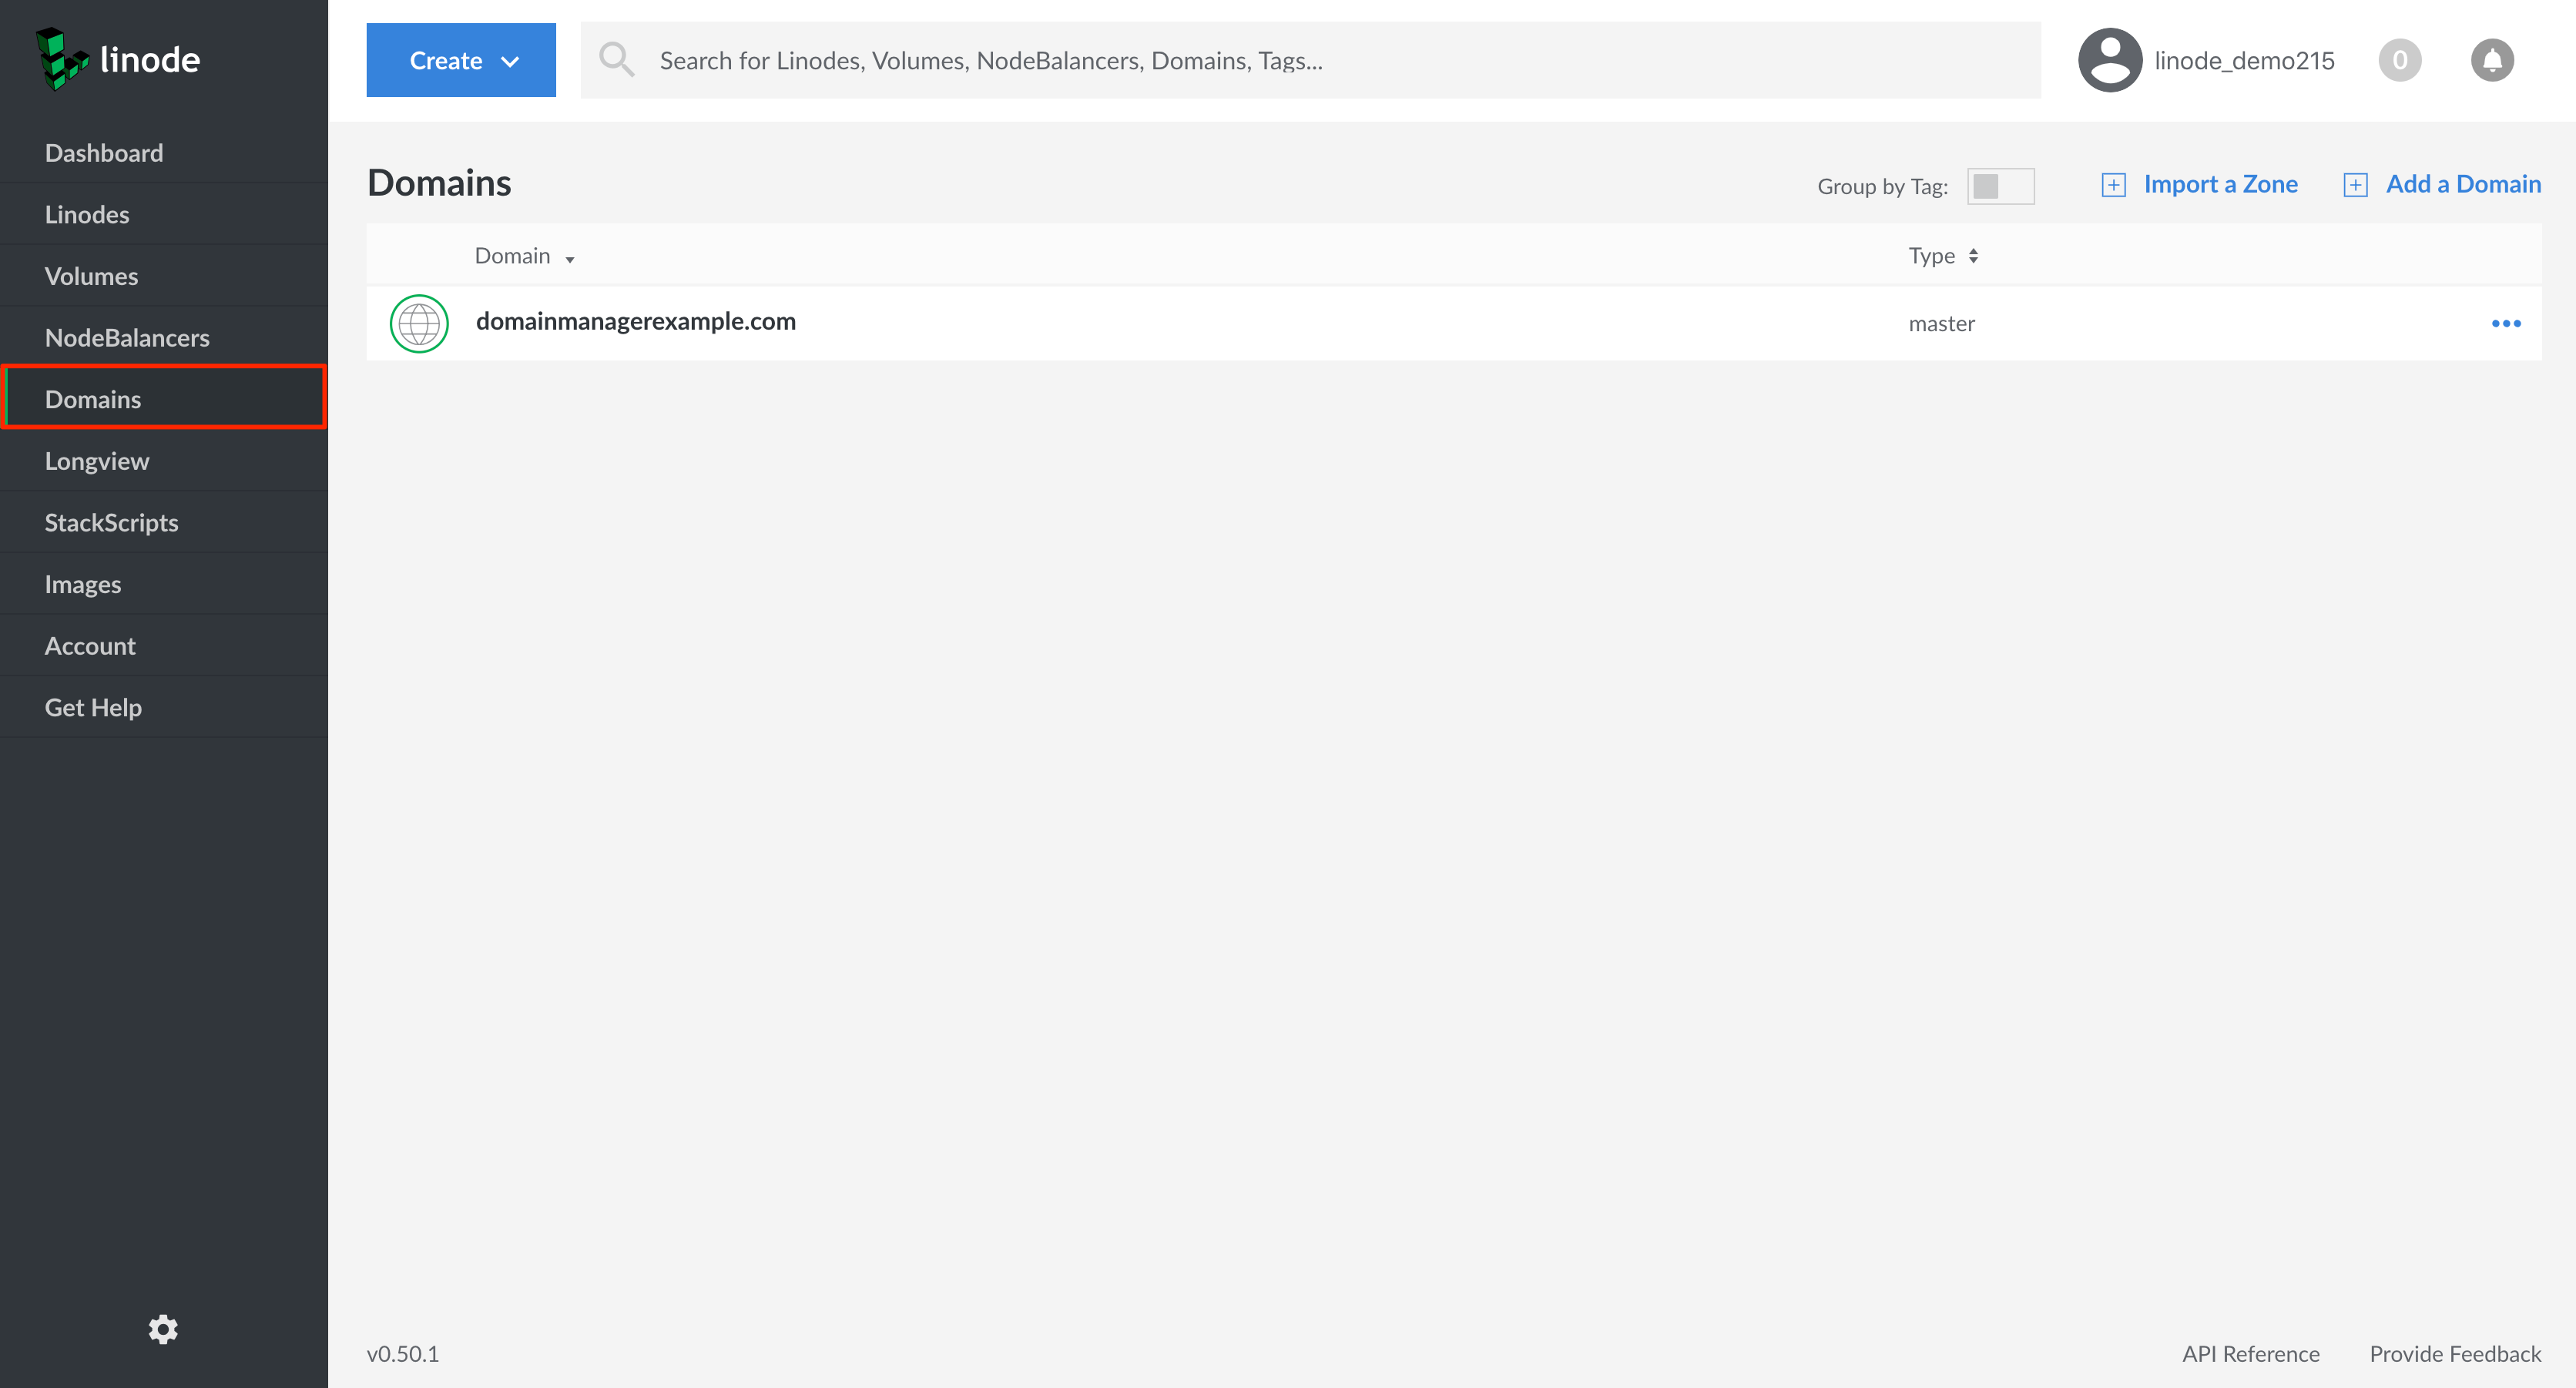Click the zero notifications counter badge
This screenshot has width=2576, height=1388.
(2399, 60)
